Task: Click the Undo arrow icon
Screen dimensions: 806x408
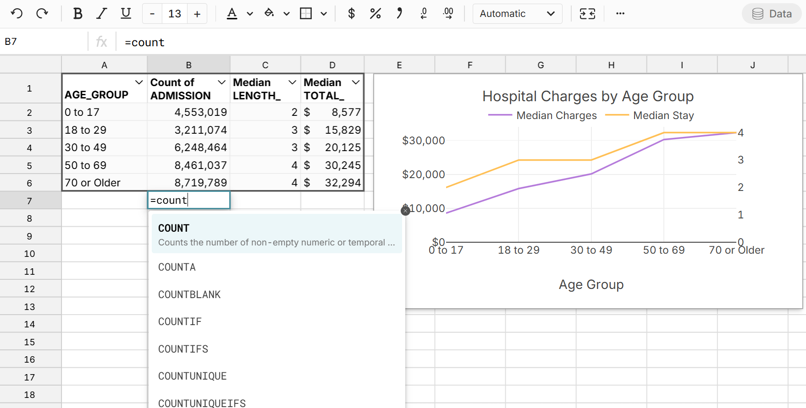Action: click(x=17, y=14)
